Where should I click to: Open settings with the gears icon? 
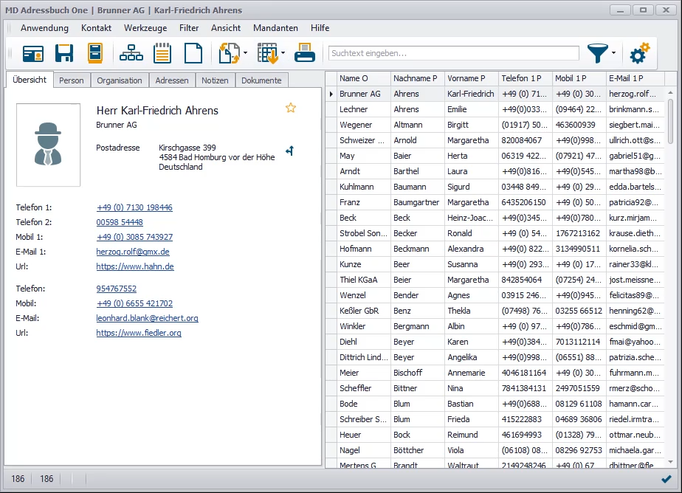pos(639,53)
